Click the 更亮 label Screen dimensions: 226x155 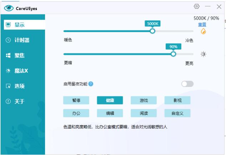pos(189,63)
